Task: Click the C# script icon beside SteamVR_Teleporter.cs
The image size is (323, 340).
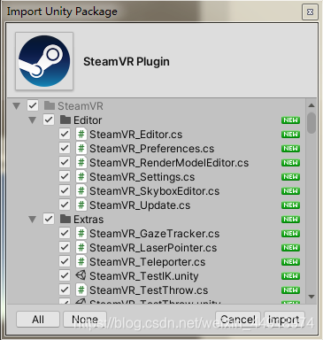Action: (81, 261)
